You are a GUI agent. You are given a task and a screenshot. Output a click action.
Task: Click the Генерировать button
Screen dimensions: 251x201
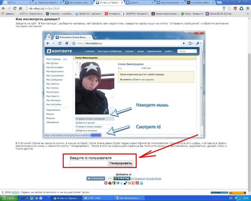click(121, 163)
